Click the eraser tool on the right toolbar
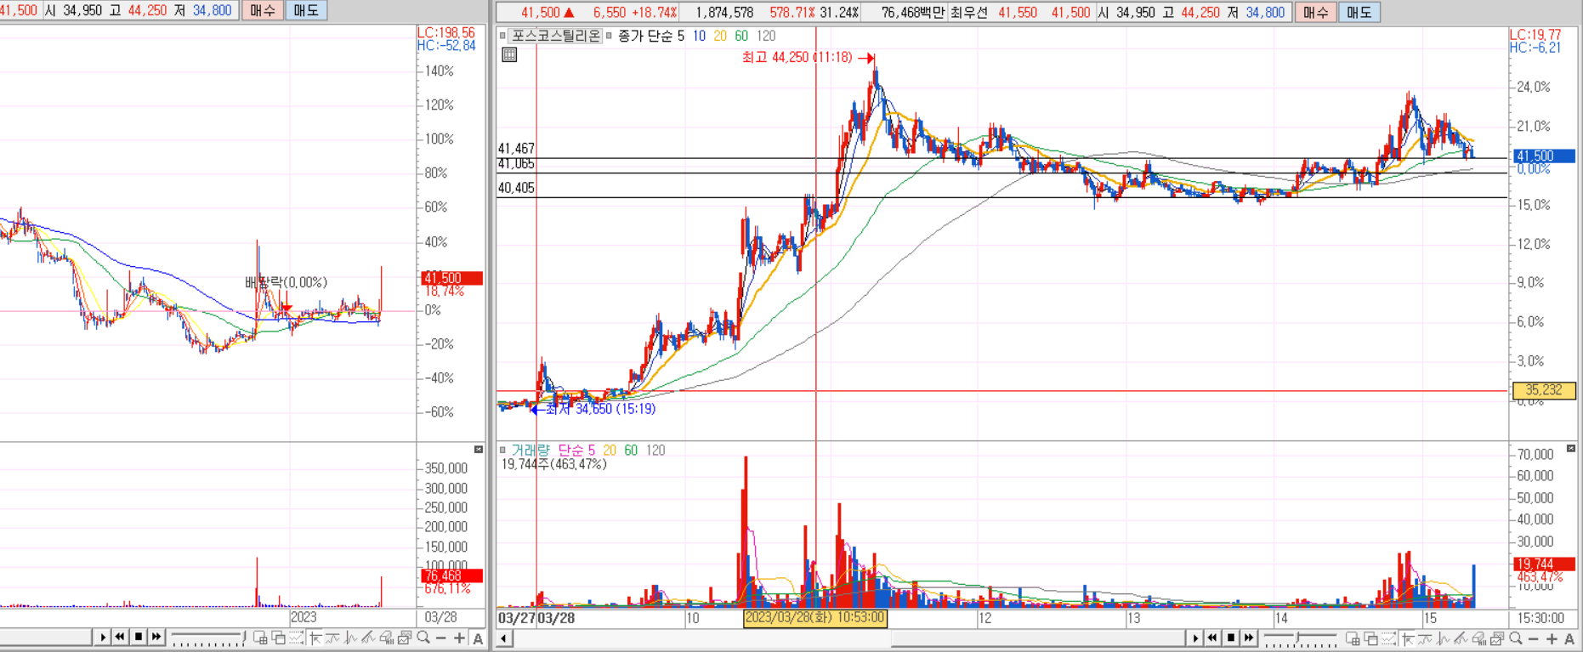Screen dimensions: 1583x652 point(1479,638)
